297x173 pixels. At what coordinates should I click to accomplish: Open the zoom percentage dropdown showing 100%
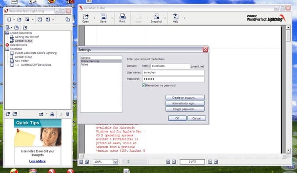[x=116, y=162]
